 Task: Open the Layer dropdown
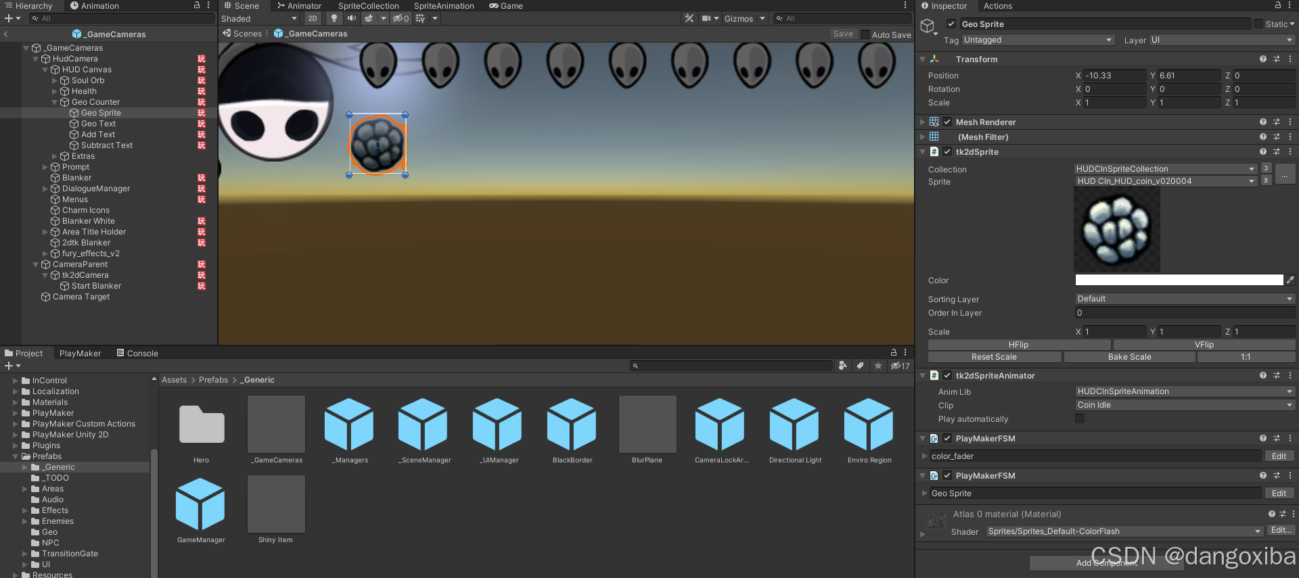point(1222,40)
